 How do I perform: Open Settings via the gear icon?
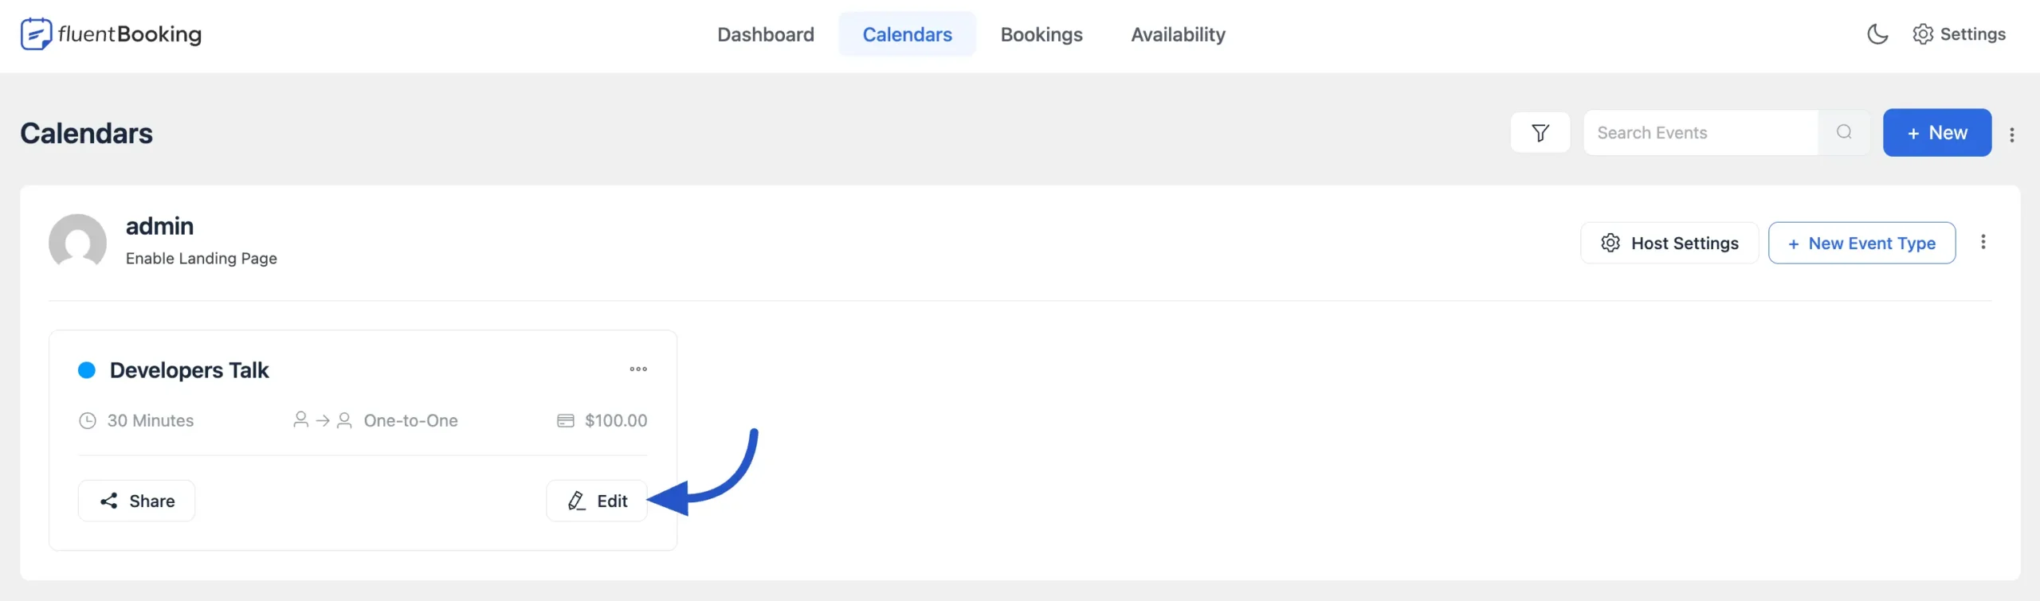coord(1922,34)
